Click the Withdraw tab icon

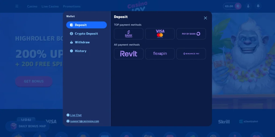click(71, 42)
